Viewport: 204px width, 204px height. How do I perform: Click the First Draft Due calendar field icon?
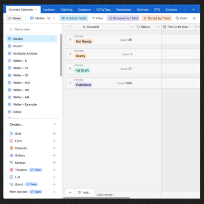tap(165, 27)
